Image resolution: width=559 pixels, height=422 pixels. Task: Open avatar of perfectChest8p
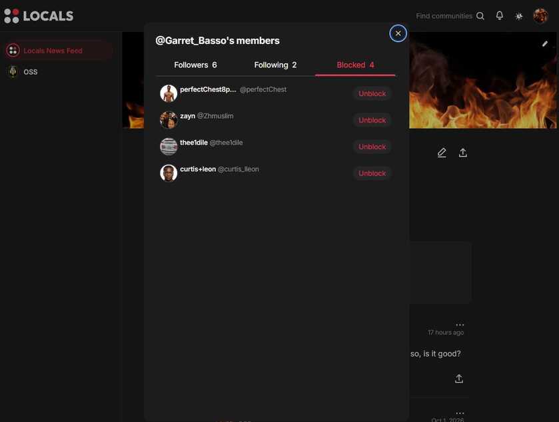pos(169,93)
